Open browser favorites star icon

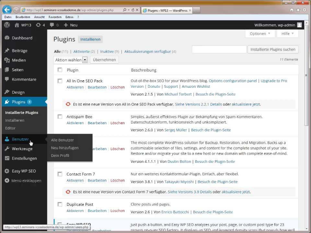tap(298, 10)
